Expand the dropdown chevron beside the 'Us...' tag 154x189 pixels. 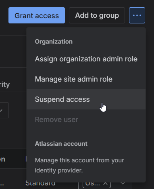(x=123, y=184)
